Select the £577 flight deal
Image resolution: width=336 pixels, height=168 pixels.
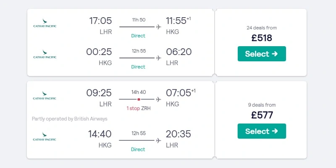(x=262, y=131)
